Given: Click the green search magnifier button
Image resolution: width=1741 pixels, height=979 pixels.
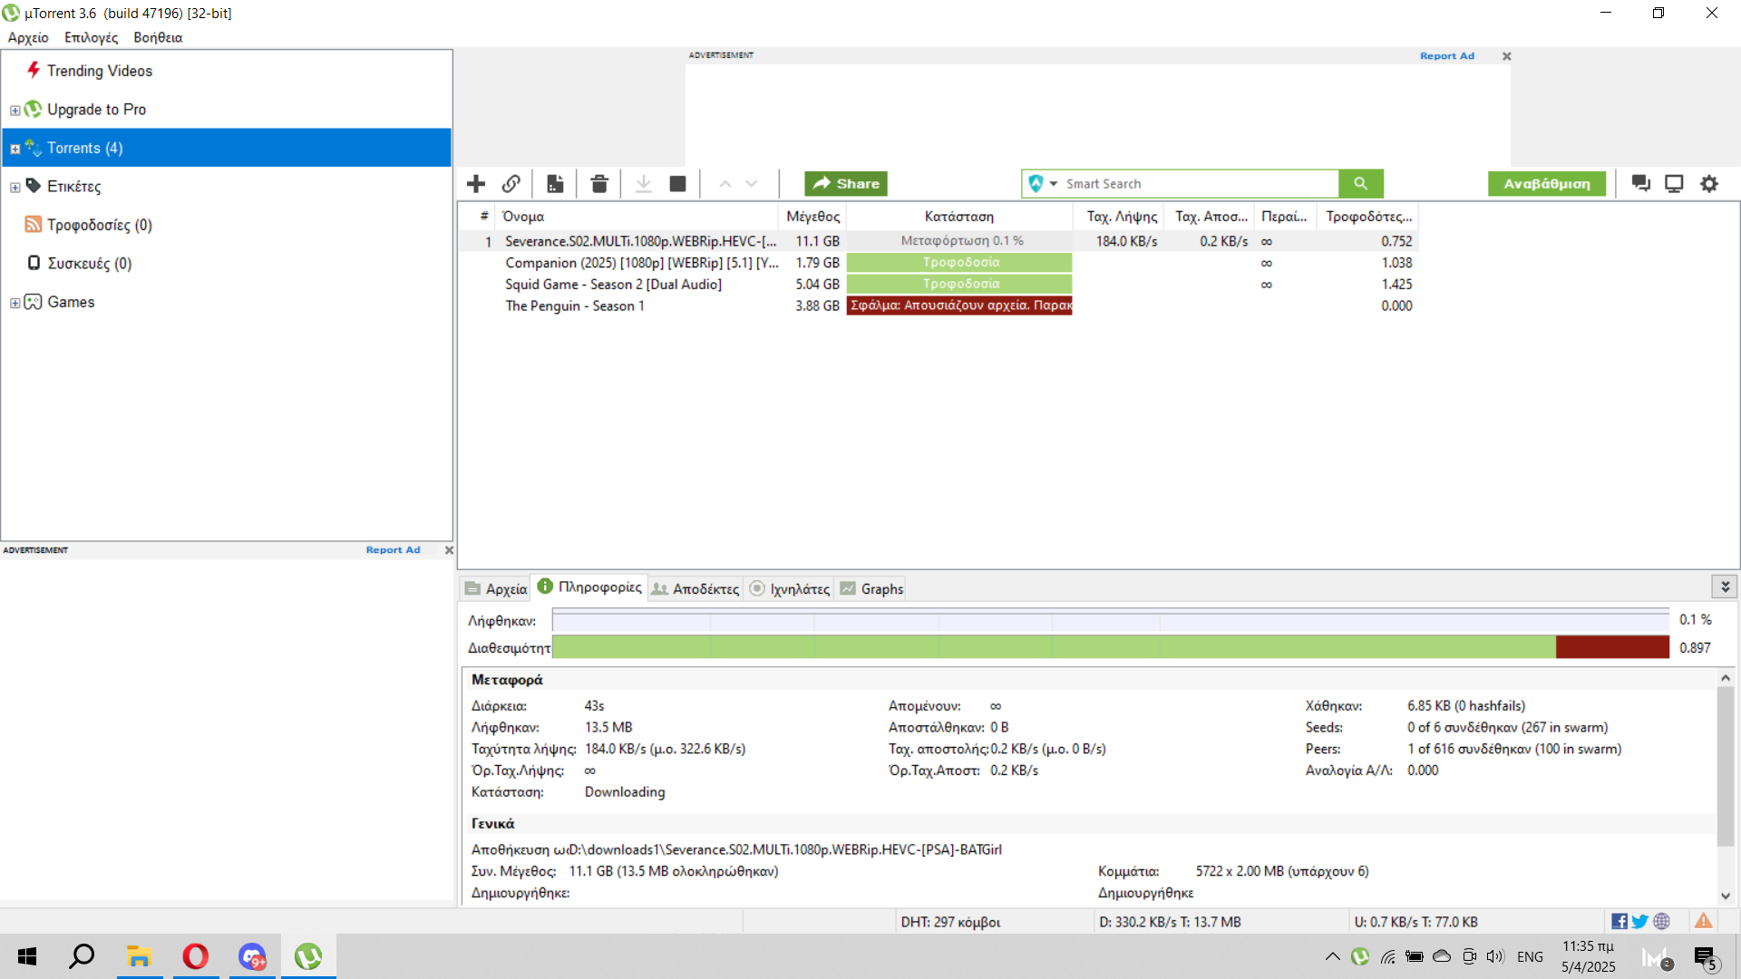Looking at the screenshot, I should click(x=1361, y=184).
